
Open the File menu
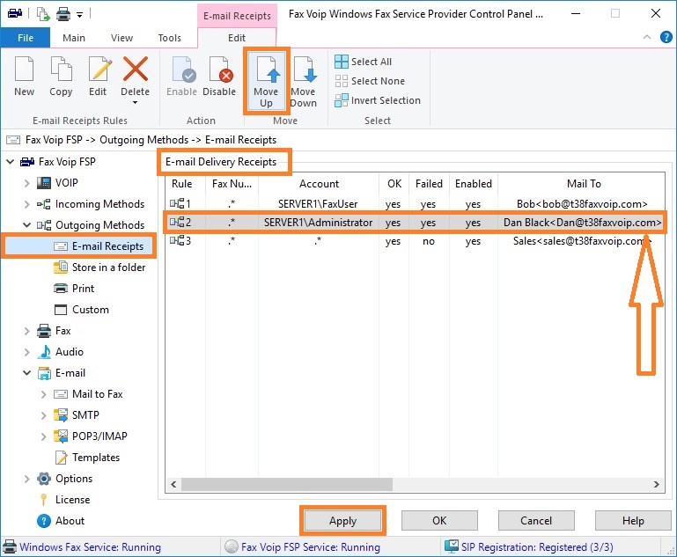(x=25, y=38)
